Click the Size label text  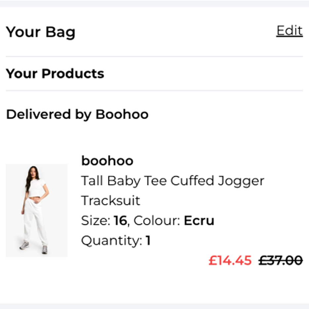point(95,221)
